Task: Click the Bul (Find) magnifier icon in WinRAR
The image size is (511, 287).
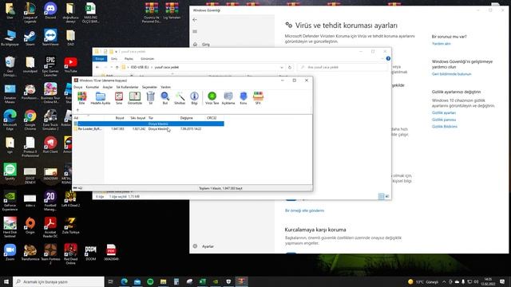Action: 165,97
